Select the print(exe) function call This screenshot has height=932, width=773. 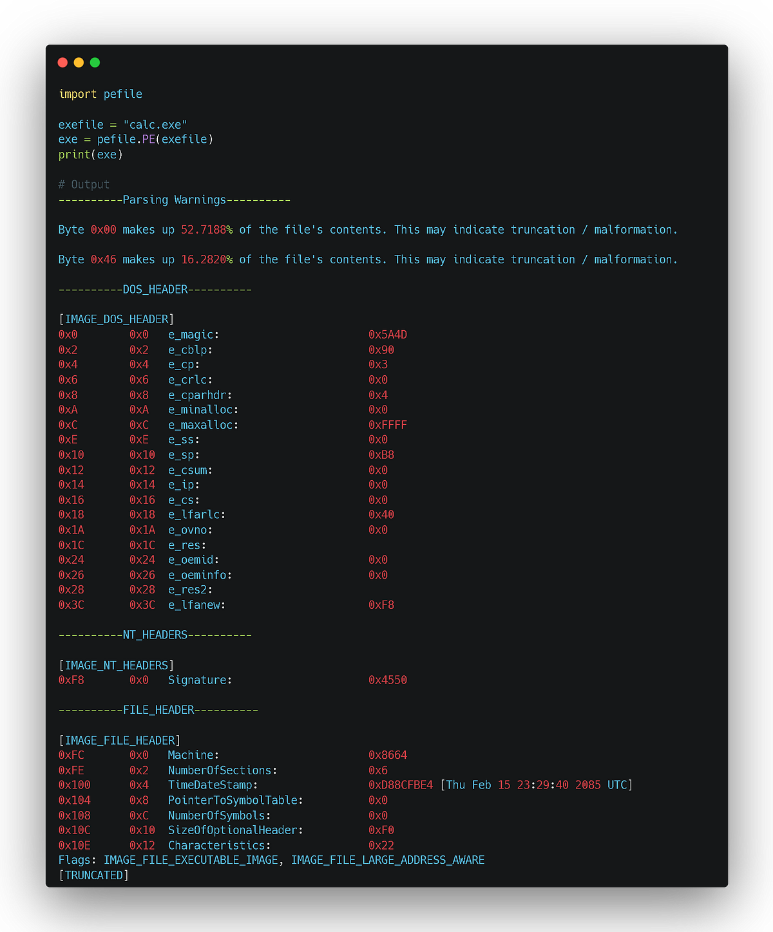click(90, 154)
